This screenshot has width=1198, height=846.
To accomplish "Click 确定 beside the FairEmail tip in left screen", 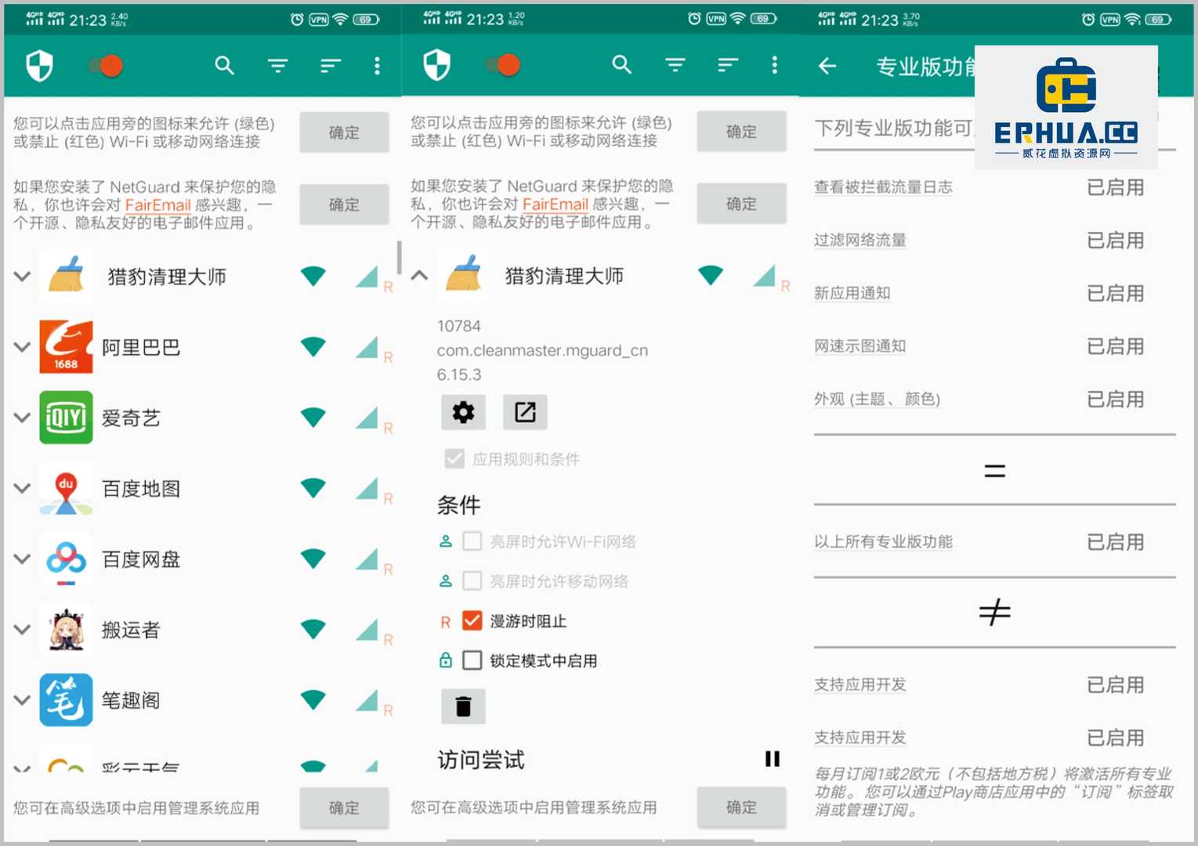I will [344, 204].
